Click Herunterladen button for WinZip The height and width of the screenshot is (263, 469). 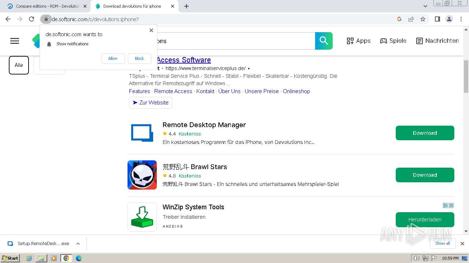click(425, 220)
